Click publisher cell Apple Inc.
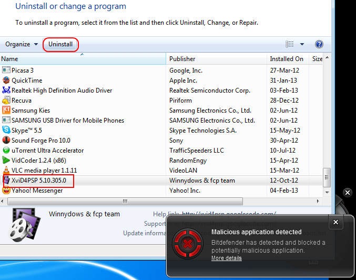This screenshot has width=356, height=280. click(x=183, y=80)
